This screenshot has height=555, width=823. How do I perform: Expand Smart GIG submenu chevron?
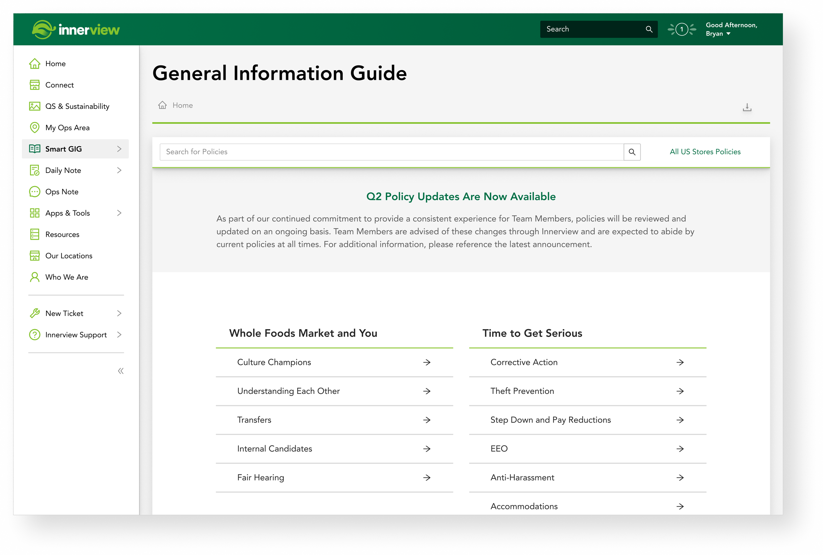tap(119, 149)
